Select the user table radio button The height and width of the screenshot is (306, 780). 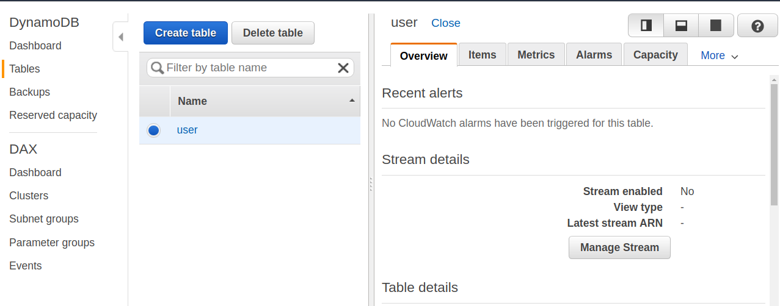153,130
